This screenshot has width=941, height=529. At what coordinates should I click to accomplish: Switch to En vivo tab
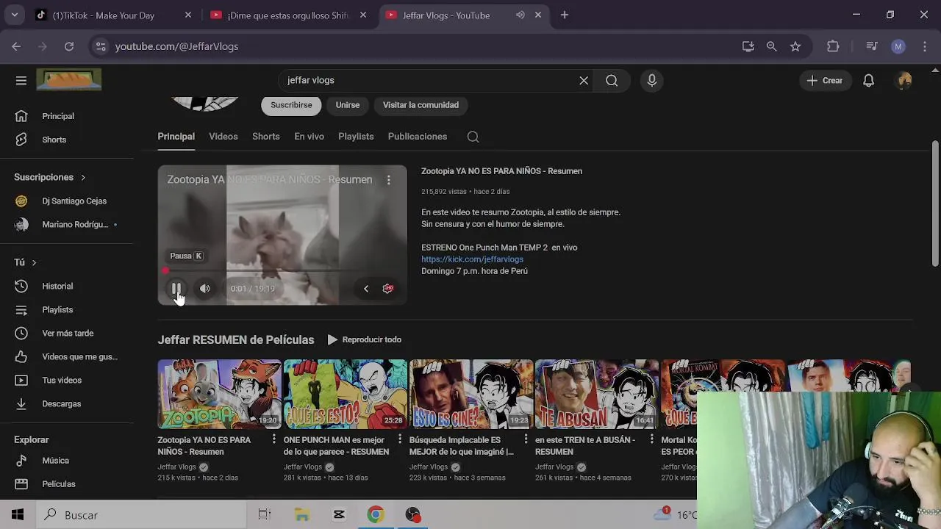[309, 137]
